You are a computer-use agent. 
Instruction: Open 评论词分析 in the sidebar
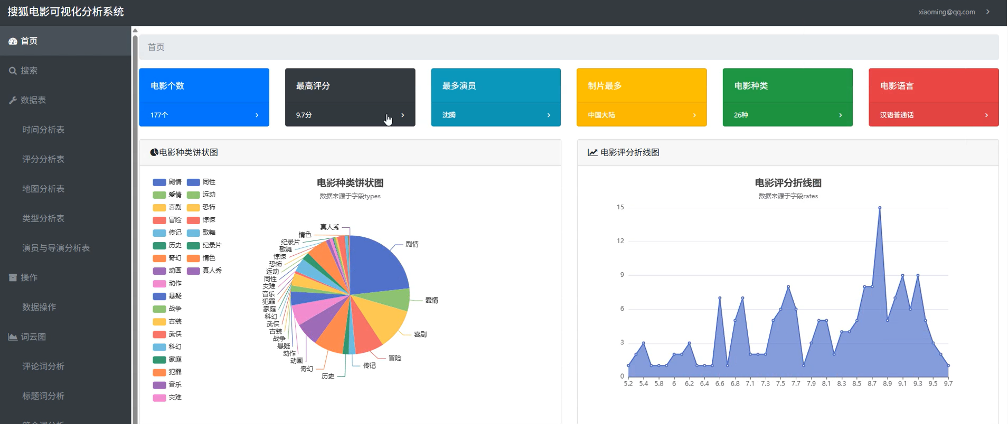(43, 366)
